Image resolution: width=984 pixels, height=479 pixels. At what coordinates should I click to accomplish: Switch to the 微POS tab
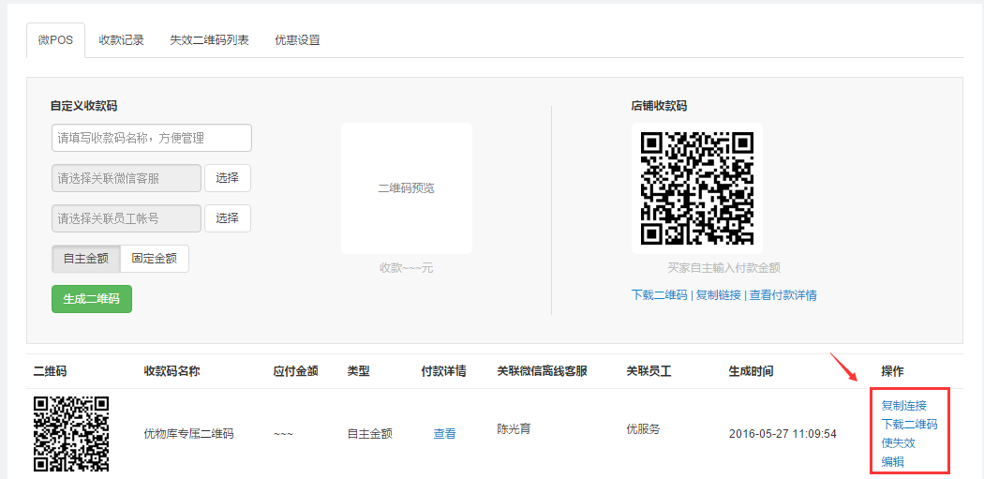(x=55, y=40)
